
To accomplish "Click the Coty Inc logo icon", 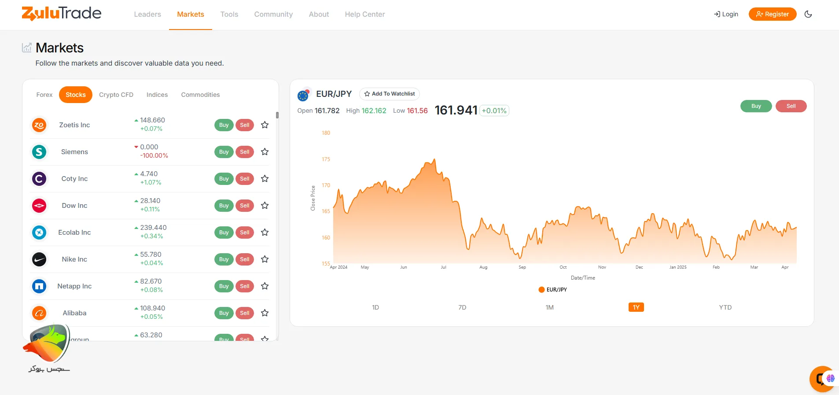I will tap(39, 179).
